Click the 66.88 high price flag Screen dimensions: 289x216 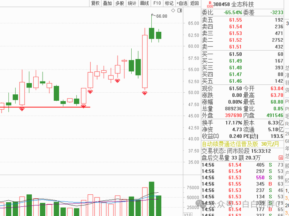(x=162, y=16)
